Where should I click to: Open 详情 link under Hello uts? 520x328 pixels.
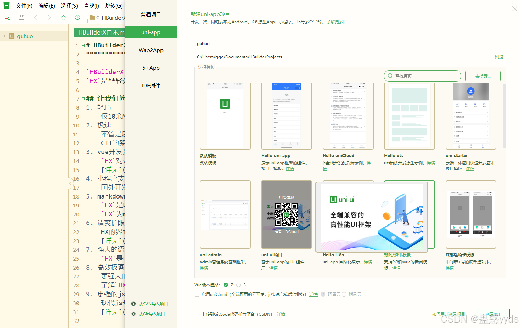coord(431,163)
